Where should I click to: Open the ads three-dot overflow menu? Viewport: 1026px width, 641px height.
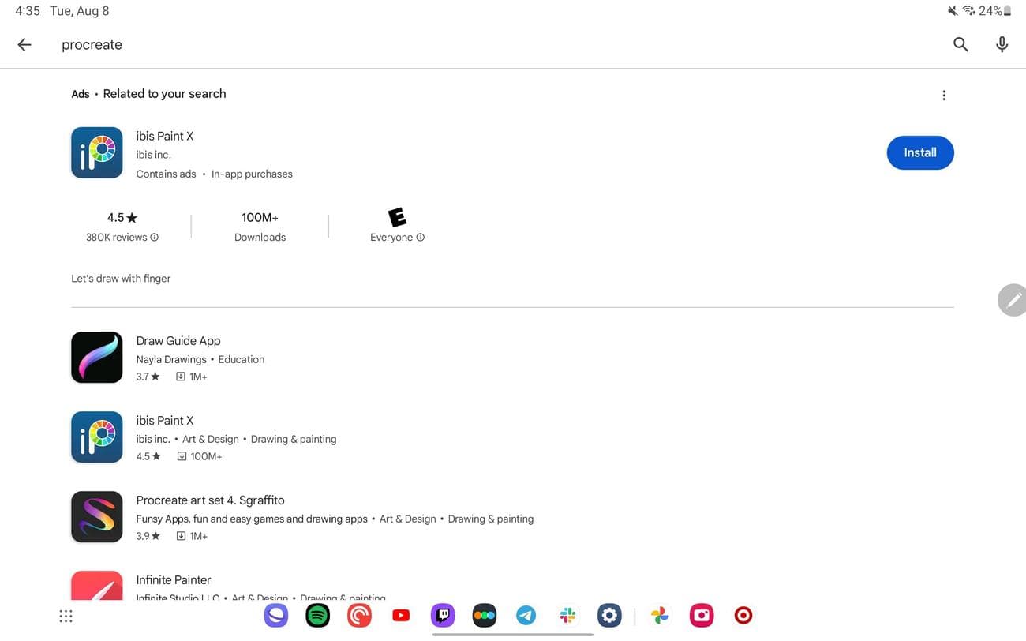point(944,96)
